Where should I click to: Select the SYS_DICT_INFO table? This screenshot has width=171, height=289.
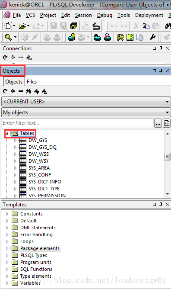(x=44, y=182)
